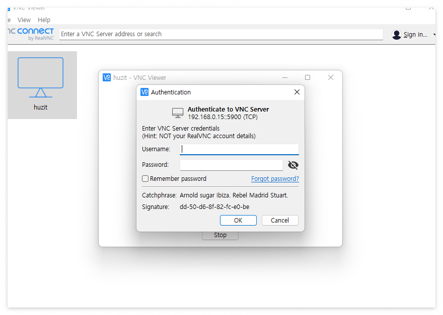Viewport: 443px width, 315px height.
Task: Close the huzit VNC Viewer window
Action: pos(331,77)
